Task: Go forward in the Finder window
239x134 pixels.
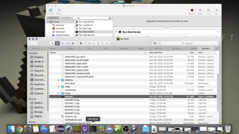Action: [x=35, y=43]
